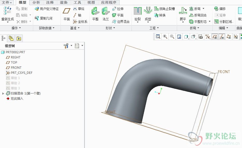The image size is (242, 148).
Task: Select Boundary Blend (边界混合)
Action: point(121,22)
